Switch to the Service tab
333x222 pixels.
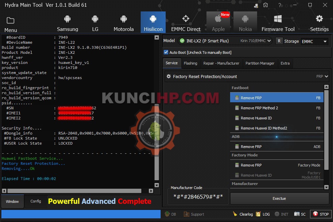(x=172, y=63)
